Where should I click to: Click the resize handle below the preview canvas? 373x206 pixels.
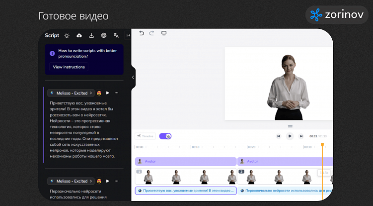pyautogui.click(x=290, y=126)
